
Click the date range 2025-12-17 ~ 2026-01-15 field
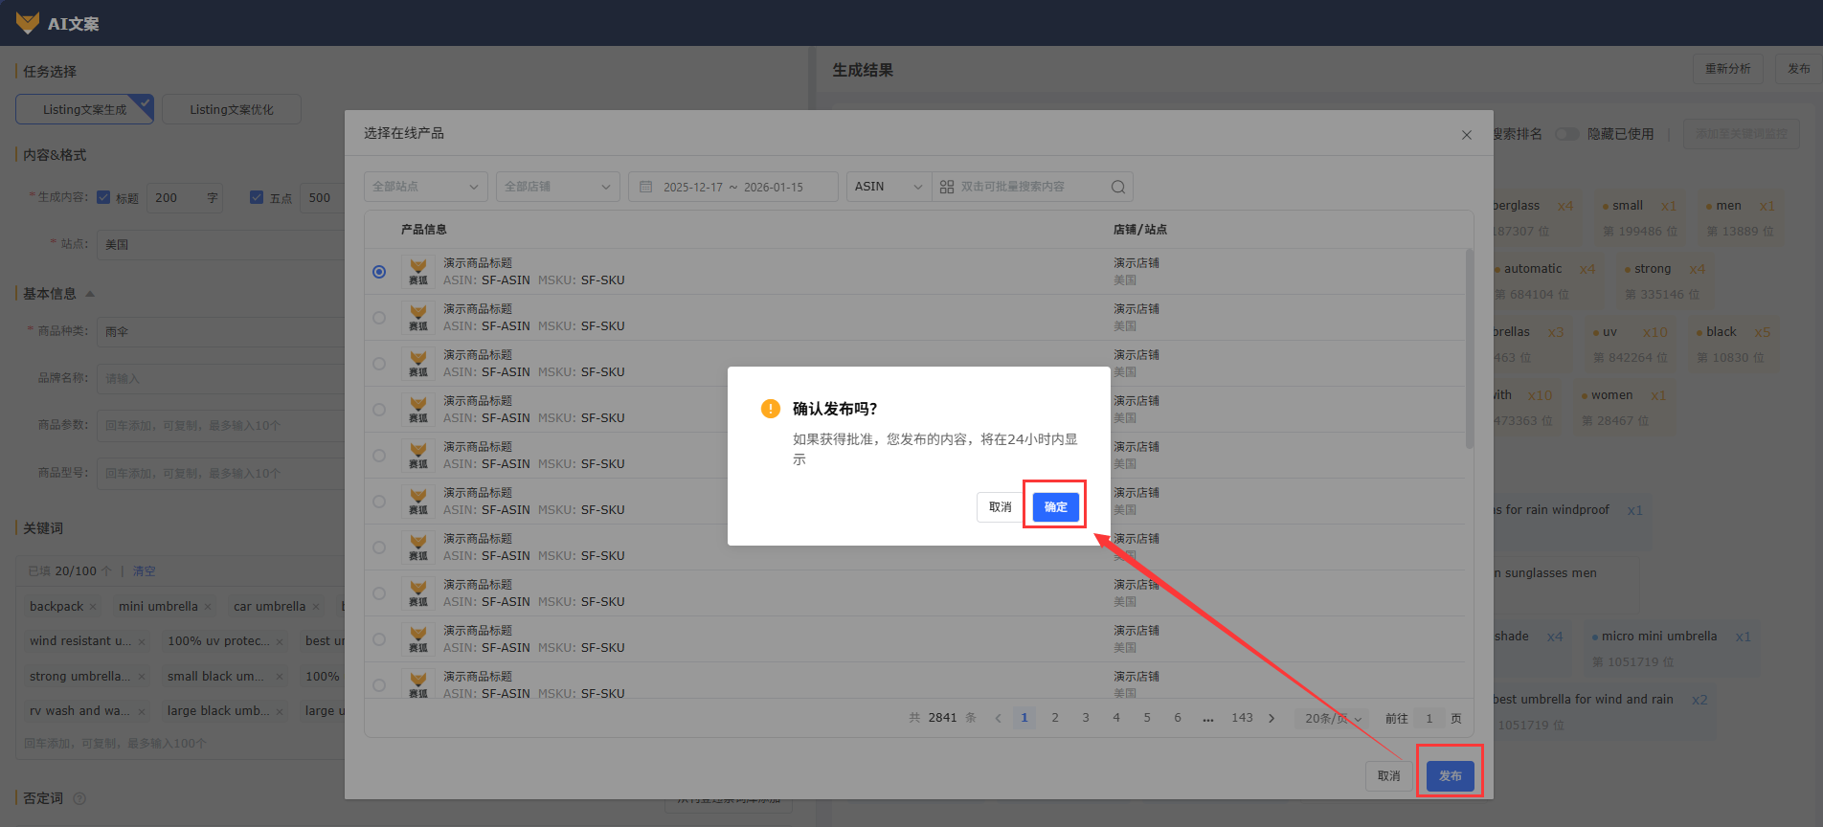(x=733, y=187)
